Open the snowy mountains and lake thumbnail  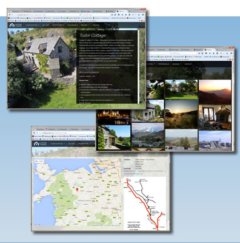point(148,135)
